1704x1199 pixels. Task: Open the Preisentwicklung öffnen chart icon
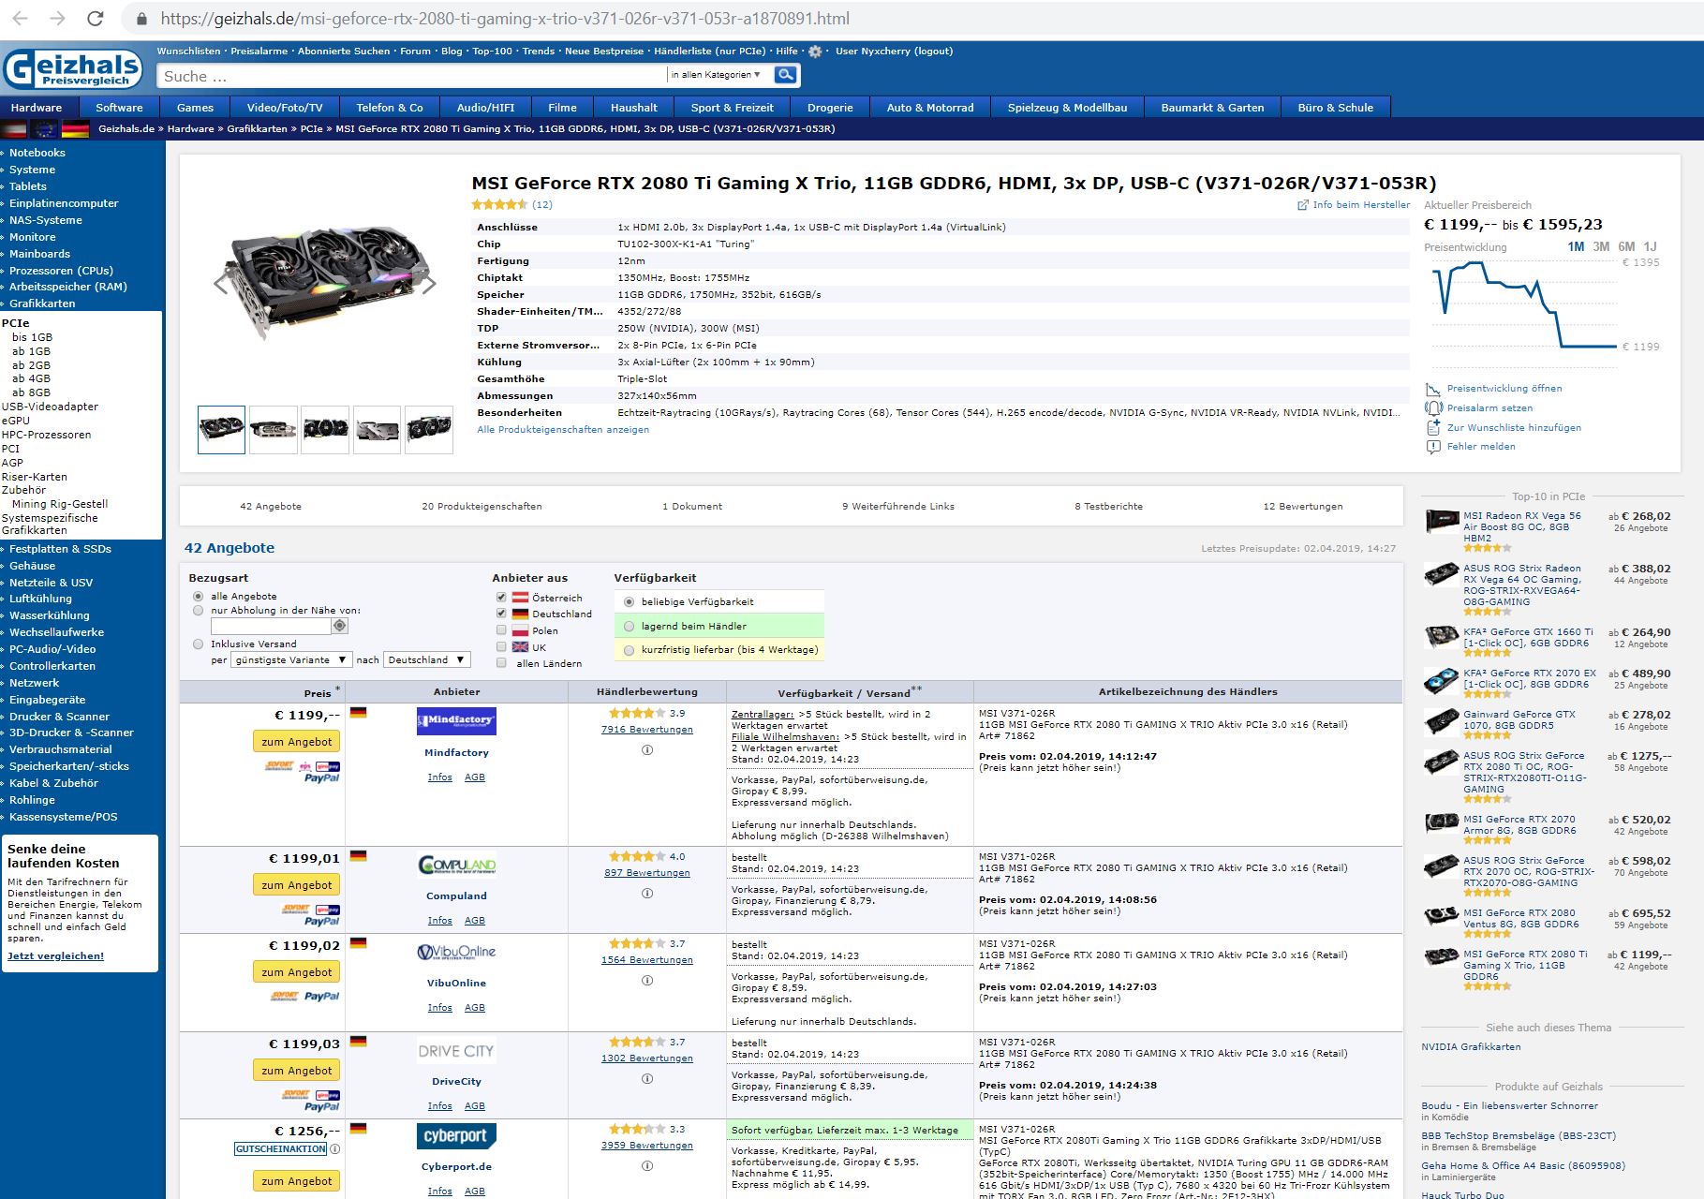point(1433,389)
